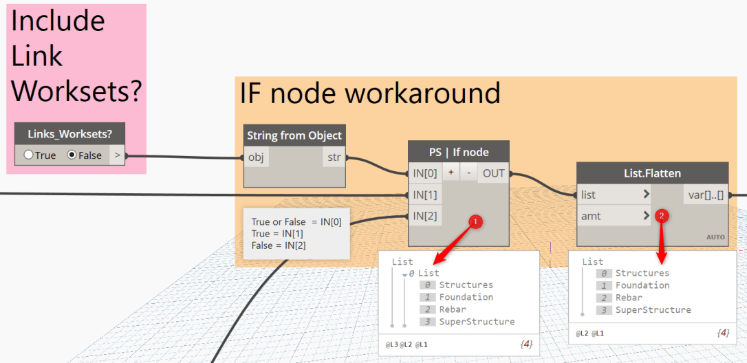Click the obj input port
747x363 pixels.
tap(256, 157)
